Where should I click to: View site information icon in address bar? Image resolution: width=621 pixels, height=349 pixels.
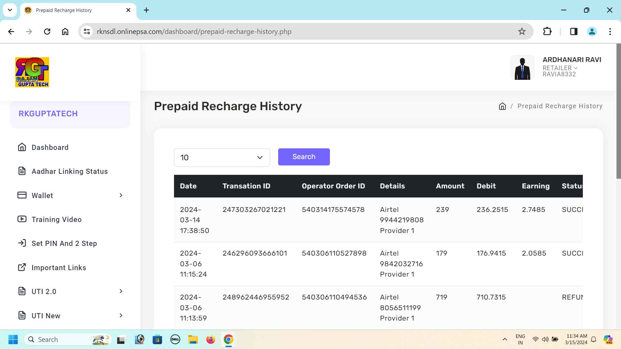pyautogui.click(x=87, y=31)
